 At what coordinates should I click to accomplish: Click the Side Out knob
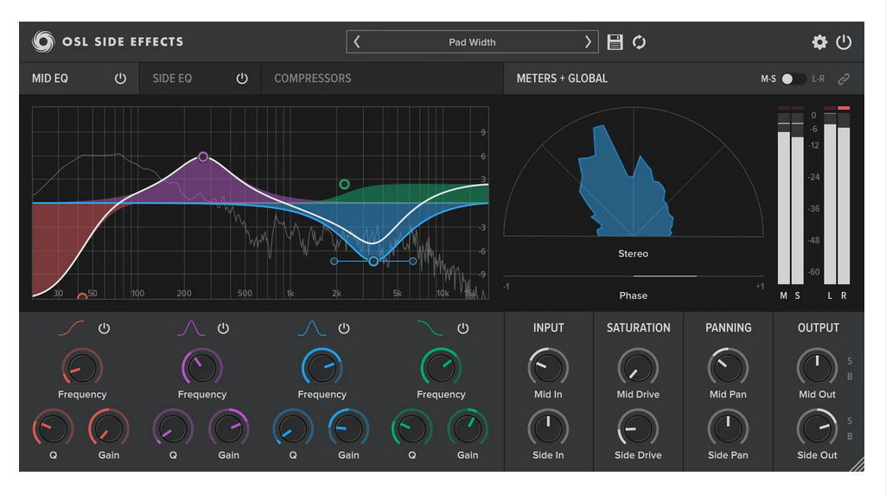pos(817,429)
